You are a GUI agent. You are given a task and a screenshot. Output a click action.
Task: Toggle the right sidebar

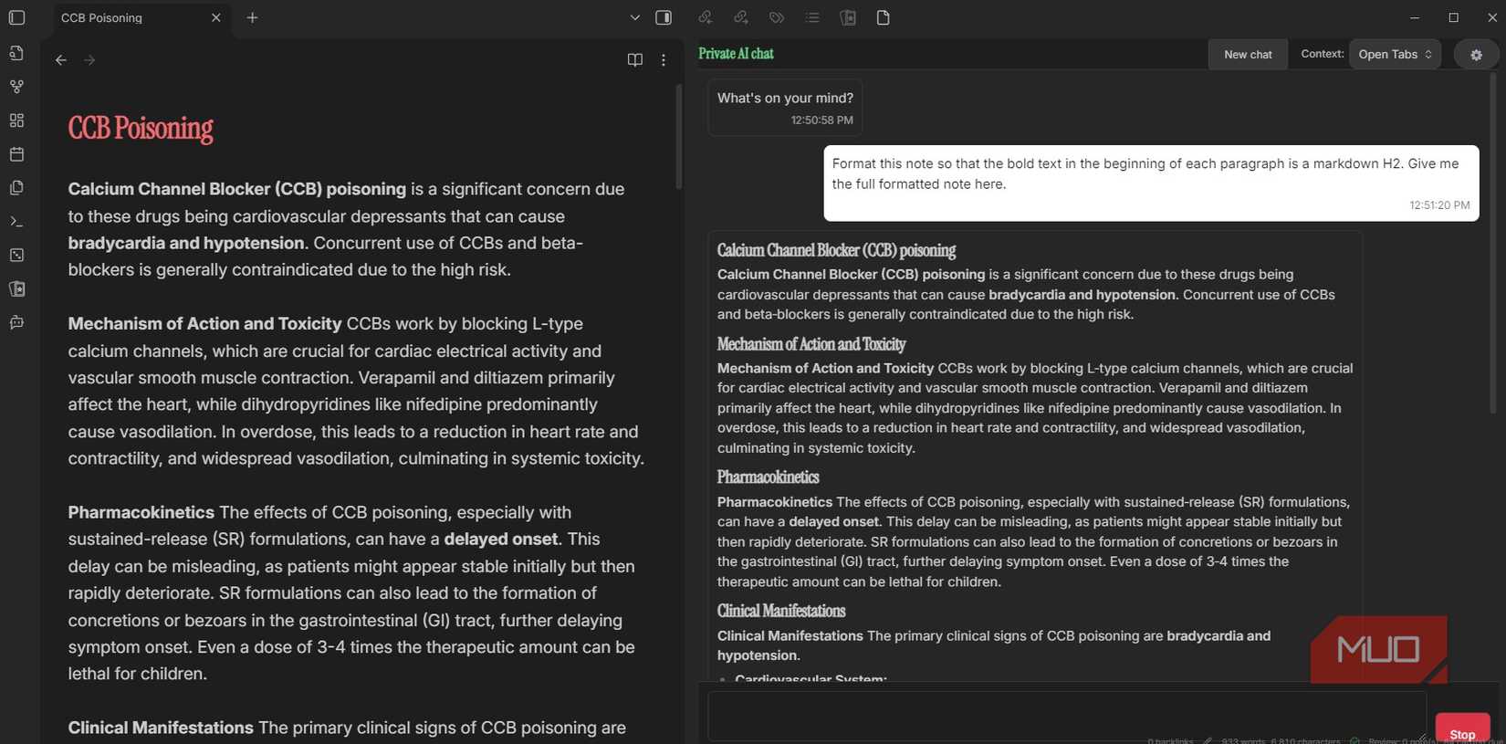click(664, 17)
